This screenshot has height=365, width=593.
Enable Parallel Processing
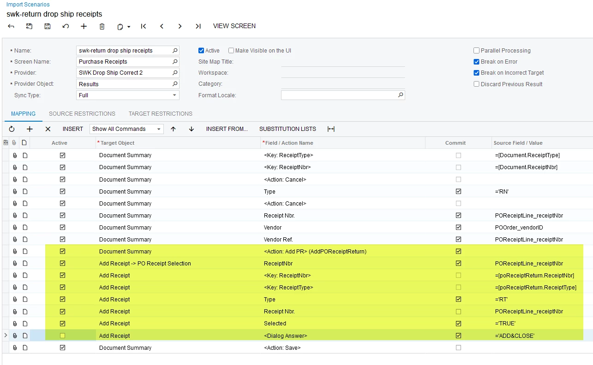click(476, 50)
